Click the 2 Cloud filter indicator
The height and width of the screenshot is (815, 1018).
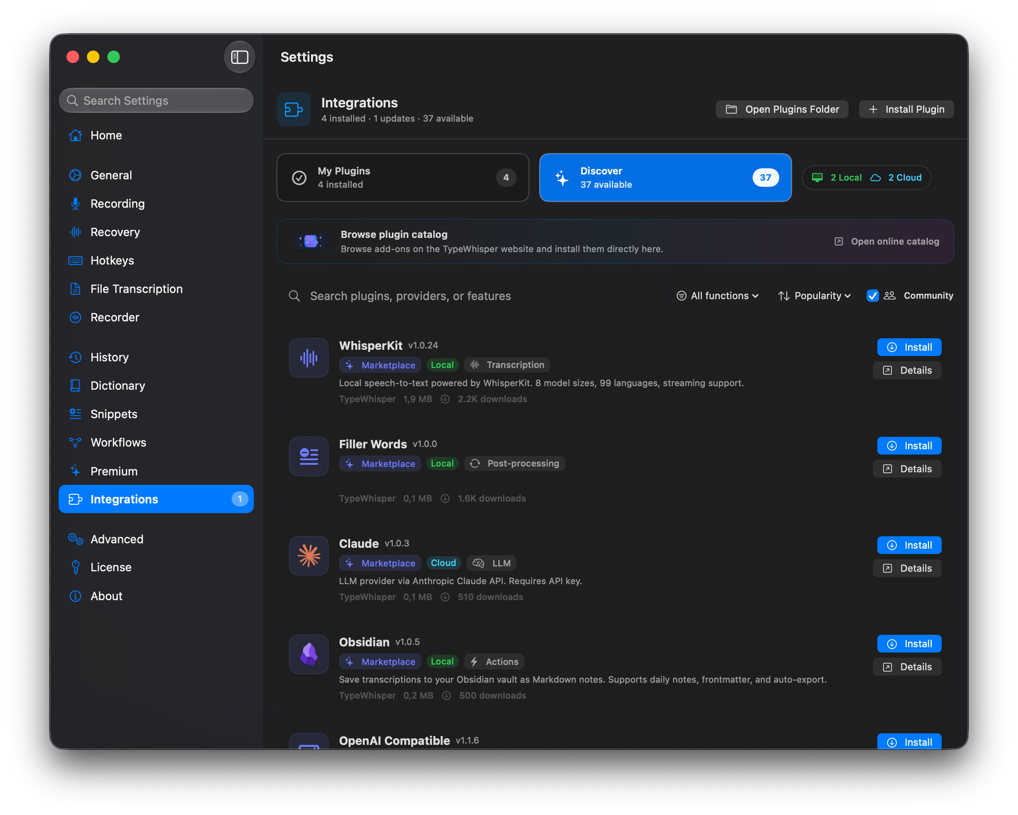point(896,178)
